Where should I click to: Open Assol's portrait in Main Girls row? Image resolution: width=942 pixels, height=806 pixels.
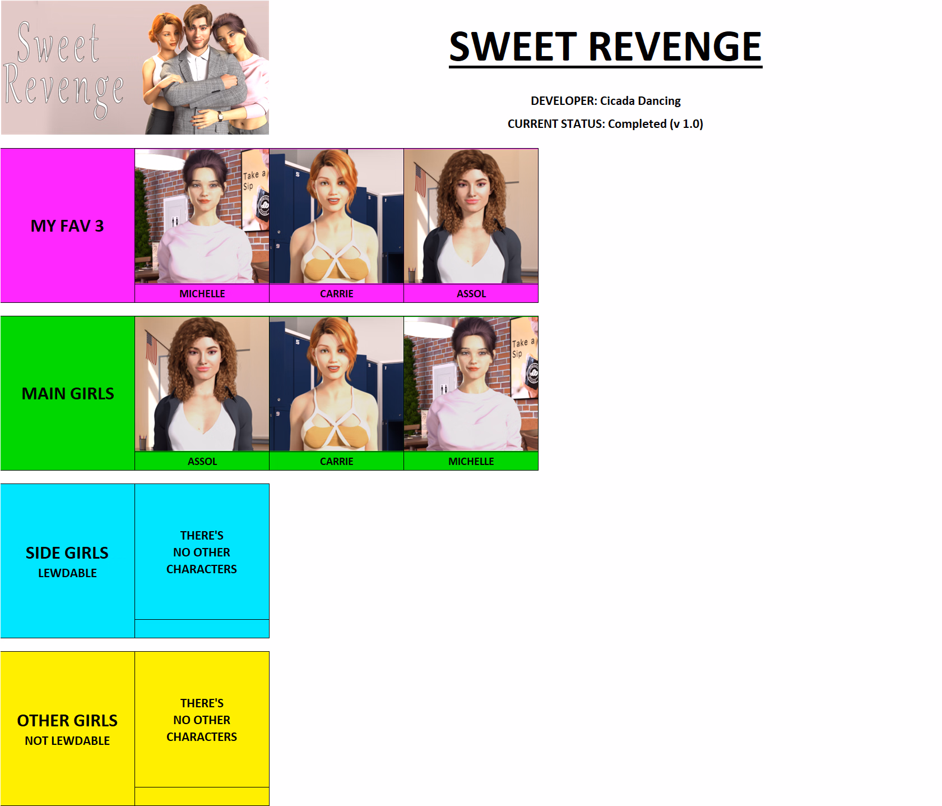click(x=202, y=384)
